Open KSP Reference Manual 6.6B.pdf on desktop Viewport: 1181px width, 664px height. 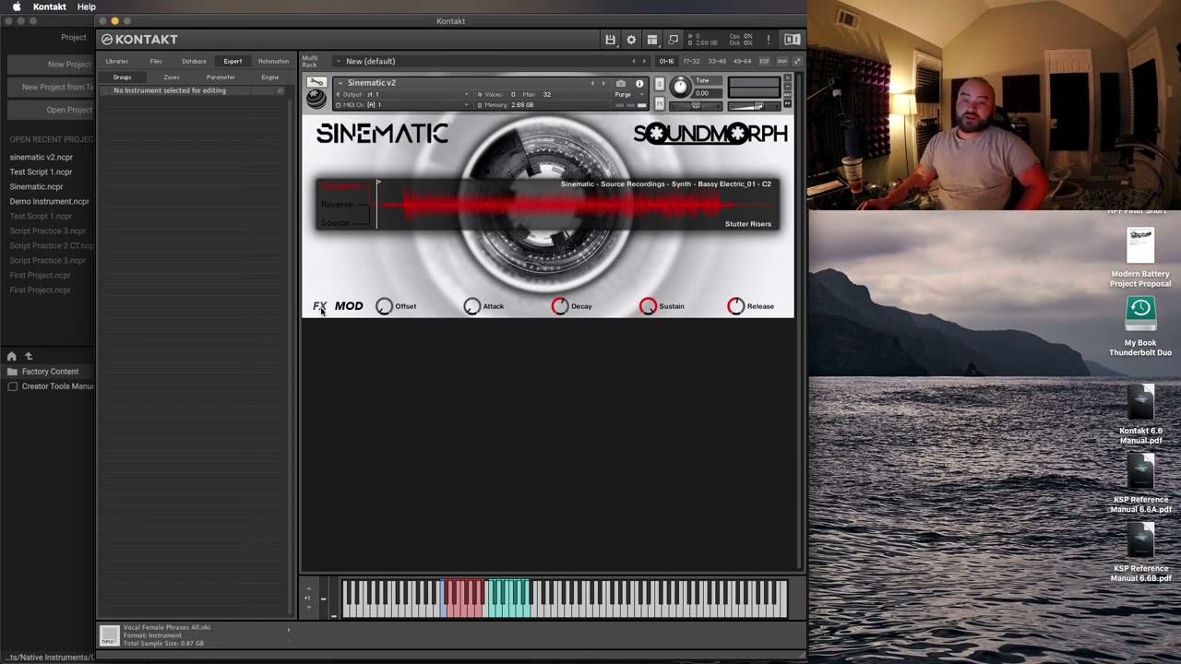click(x=1140, y=553)
